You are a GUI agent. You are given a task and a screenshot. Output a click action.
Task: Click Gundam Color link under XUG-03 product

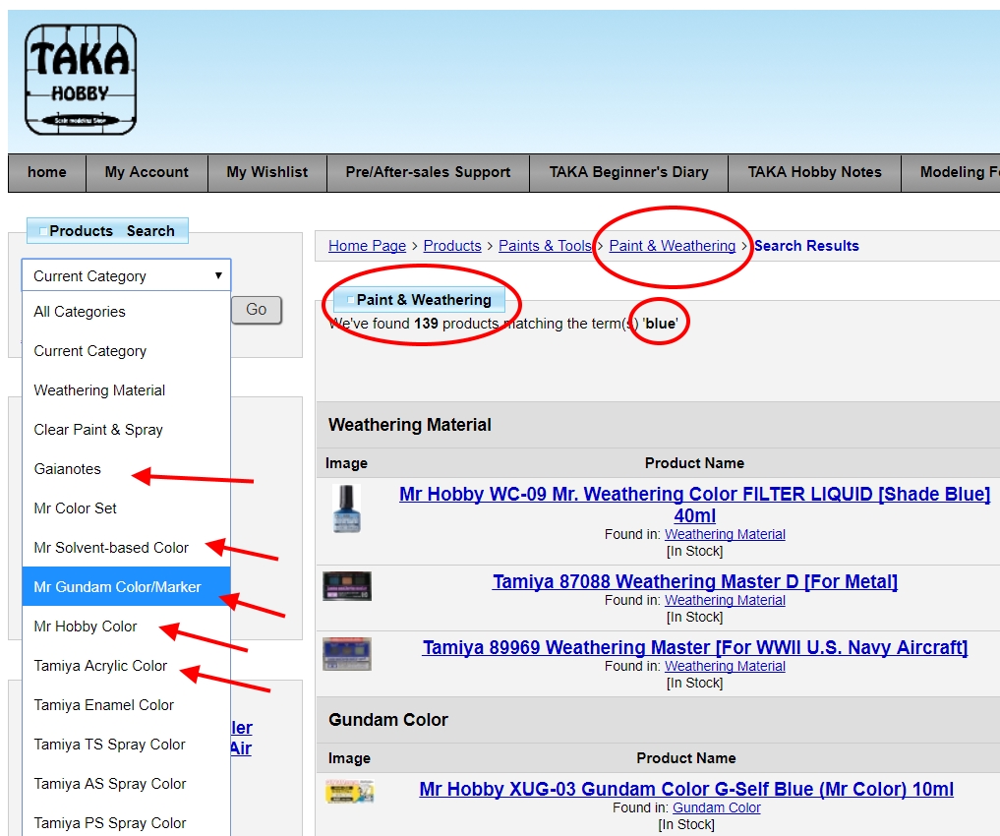[716, 807]
